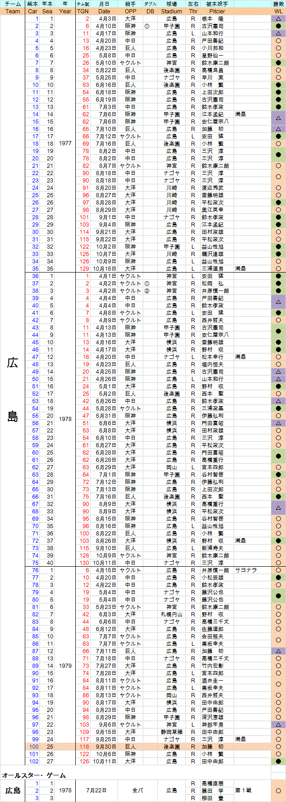Click the 'L' throw cell beside 新浦寿夫
286x802 pixels.
pos(193,548)
